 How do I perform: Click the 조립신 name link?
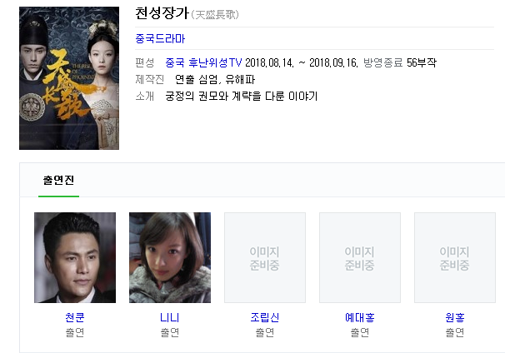tap(265, 317)
